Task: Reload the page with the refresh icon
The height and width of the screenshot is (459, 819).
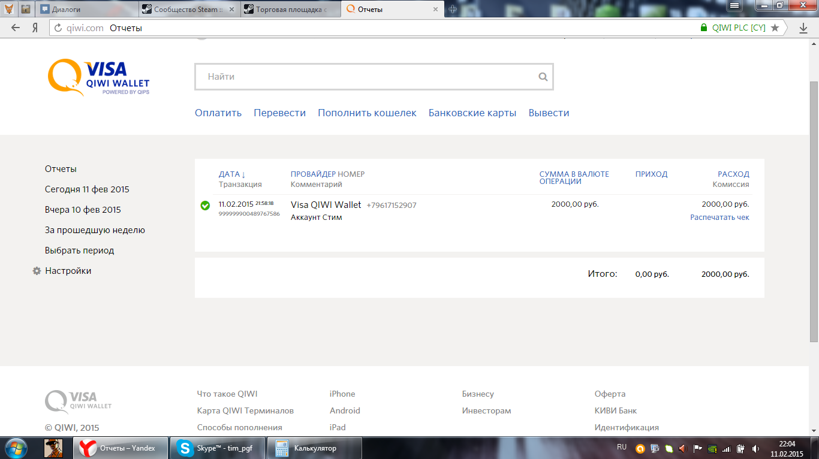Action: click(x=58, y=28)
